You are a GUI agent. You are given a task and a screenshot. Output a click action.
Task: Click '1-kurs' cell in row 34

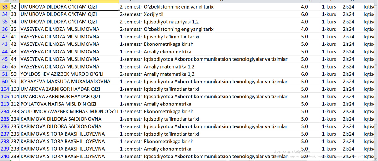click(x=331, y=14)
